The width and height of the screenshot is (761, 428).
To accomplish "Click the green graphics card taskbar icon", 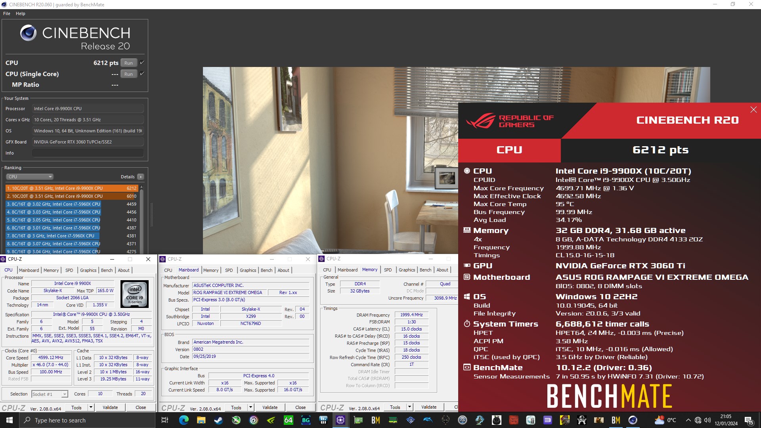I will point(358,420).
